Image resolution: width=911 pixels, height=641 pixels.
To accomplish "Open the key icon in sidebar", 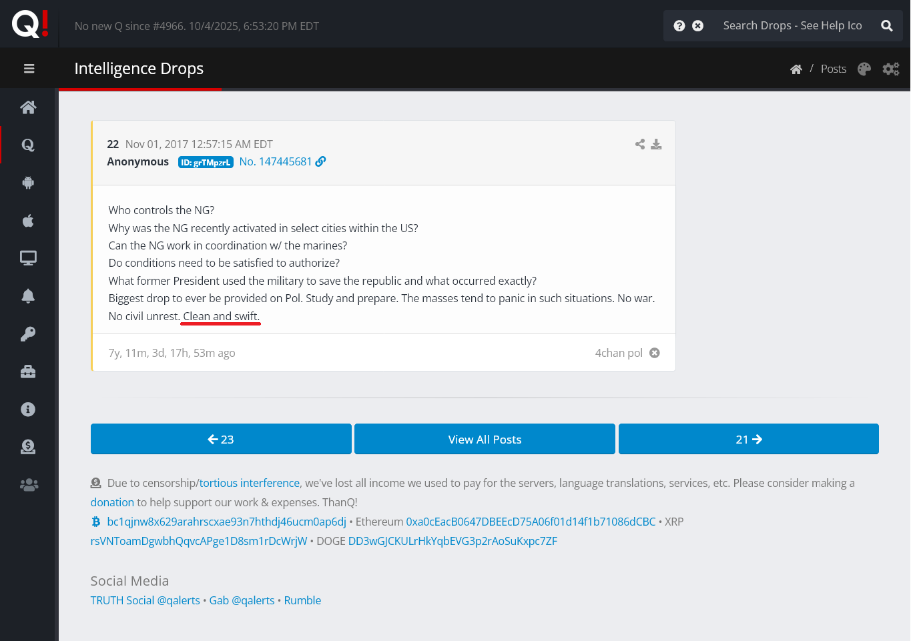I will click(28, 334).
